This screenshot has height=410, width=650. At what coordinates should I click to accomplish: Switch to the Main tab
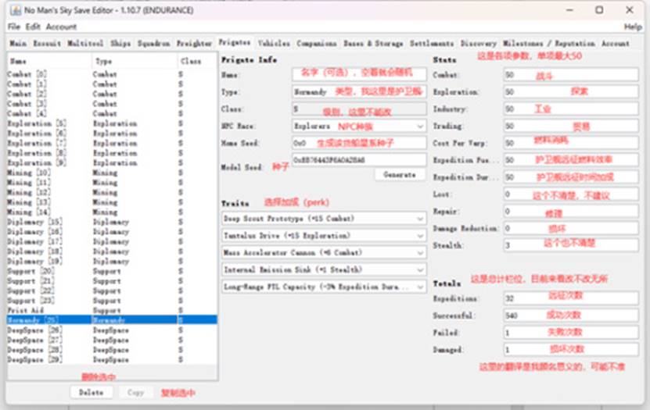(18, 44)
